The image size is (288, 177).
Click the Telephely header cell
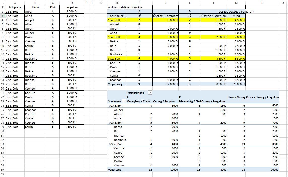tap(15, 7)
